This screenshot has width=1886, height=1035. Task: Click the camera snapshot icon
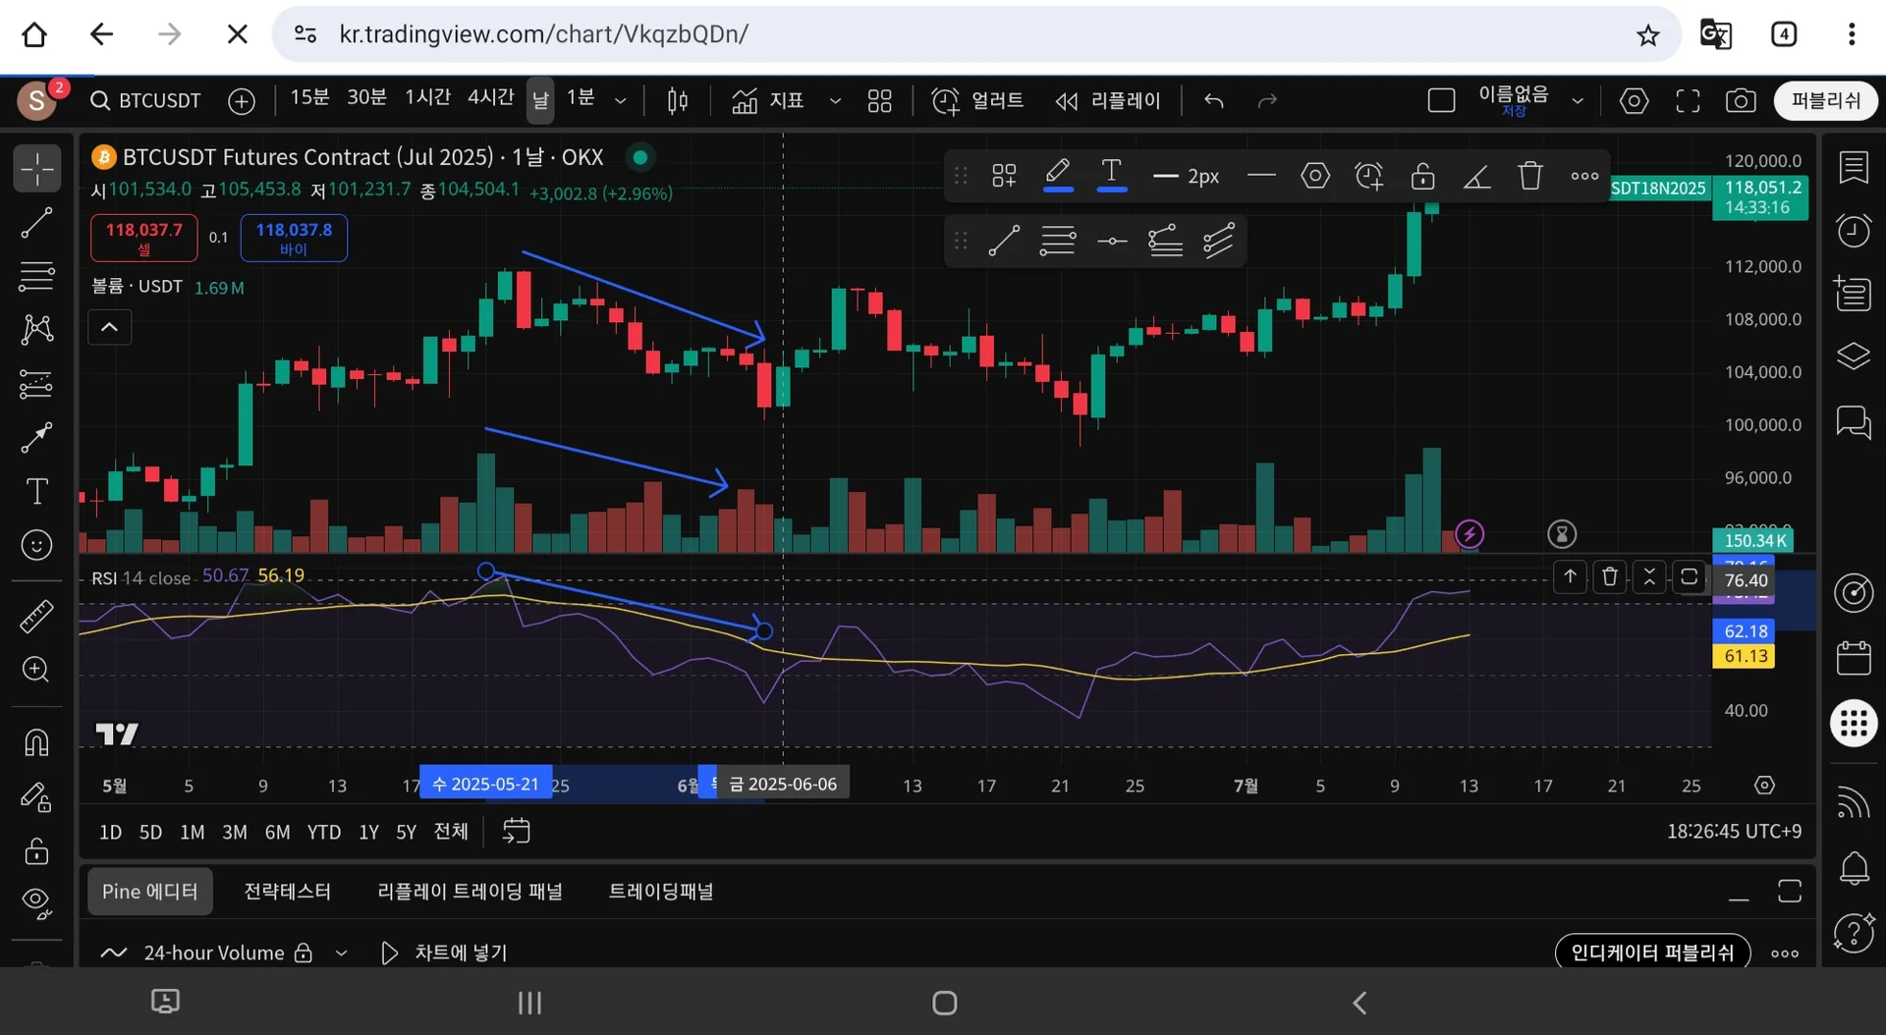coord(1741,101)
